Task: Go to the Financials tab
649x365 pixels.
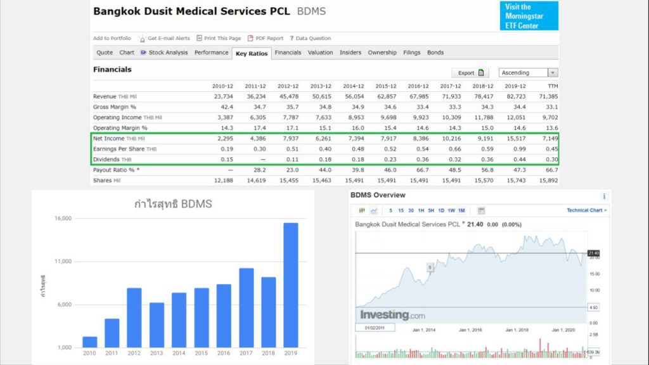Action: [288, 53]
